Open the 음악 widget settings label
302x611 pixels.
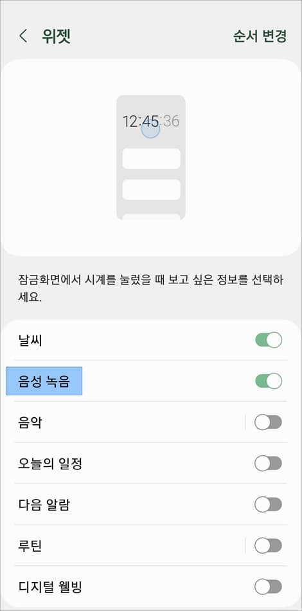30,422
